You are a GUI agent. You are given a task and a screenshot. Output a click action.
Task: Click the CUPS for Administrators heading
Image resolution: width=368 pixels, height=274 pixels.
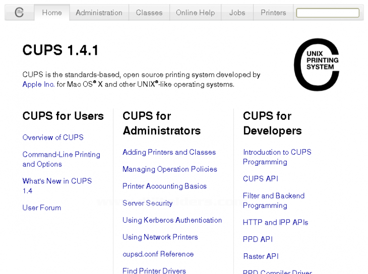point(162,123)
